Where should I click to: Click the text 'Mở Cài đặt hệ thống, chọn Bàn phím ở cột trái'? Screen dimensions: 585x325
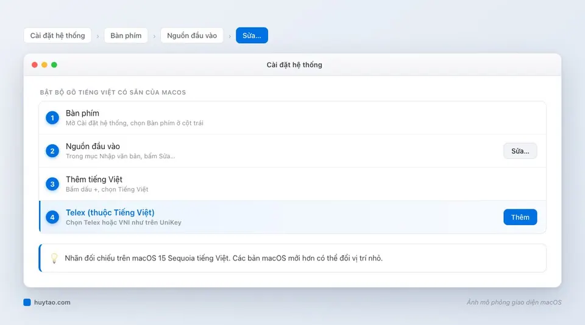[135, 123]
